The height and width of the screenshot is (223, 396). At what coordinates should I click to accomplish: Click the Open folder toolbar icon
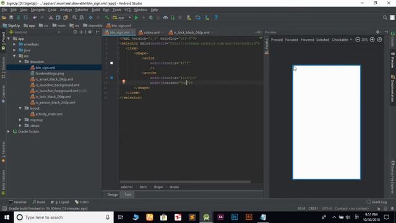pos(4,18)
